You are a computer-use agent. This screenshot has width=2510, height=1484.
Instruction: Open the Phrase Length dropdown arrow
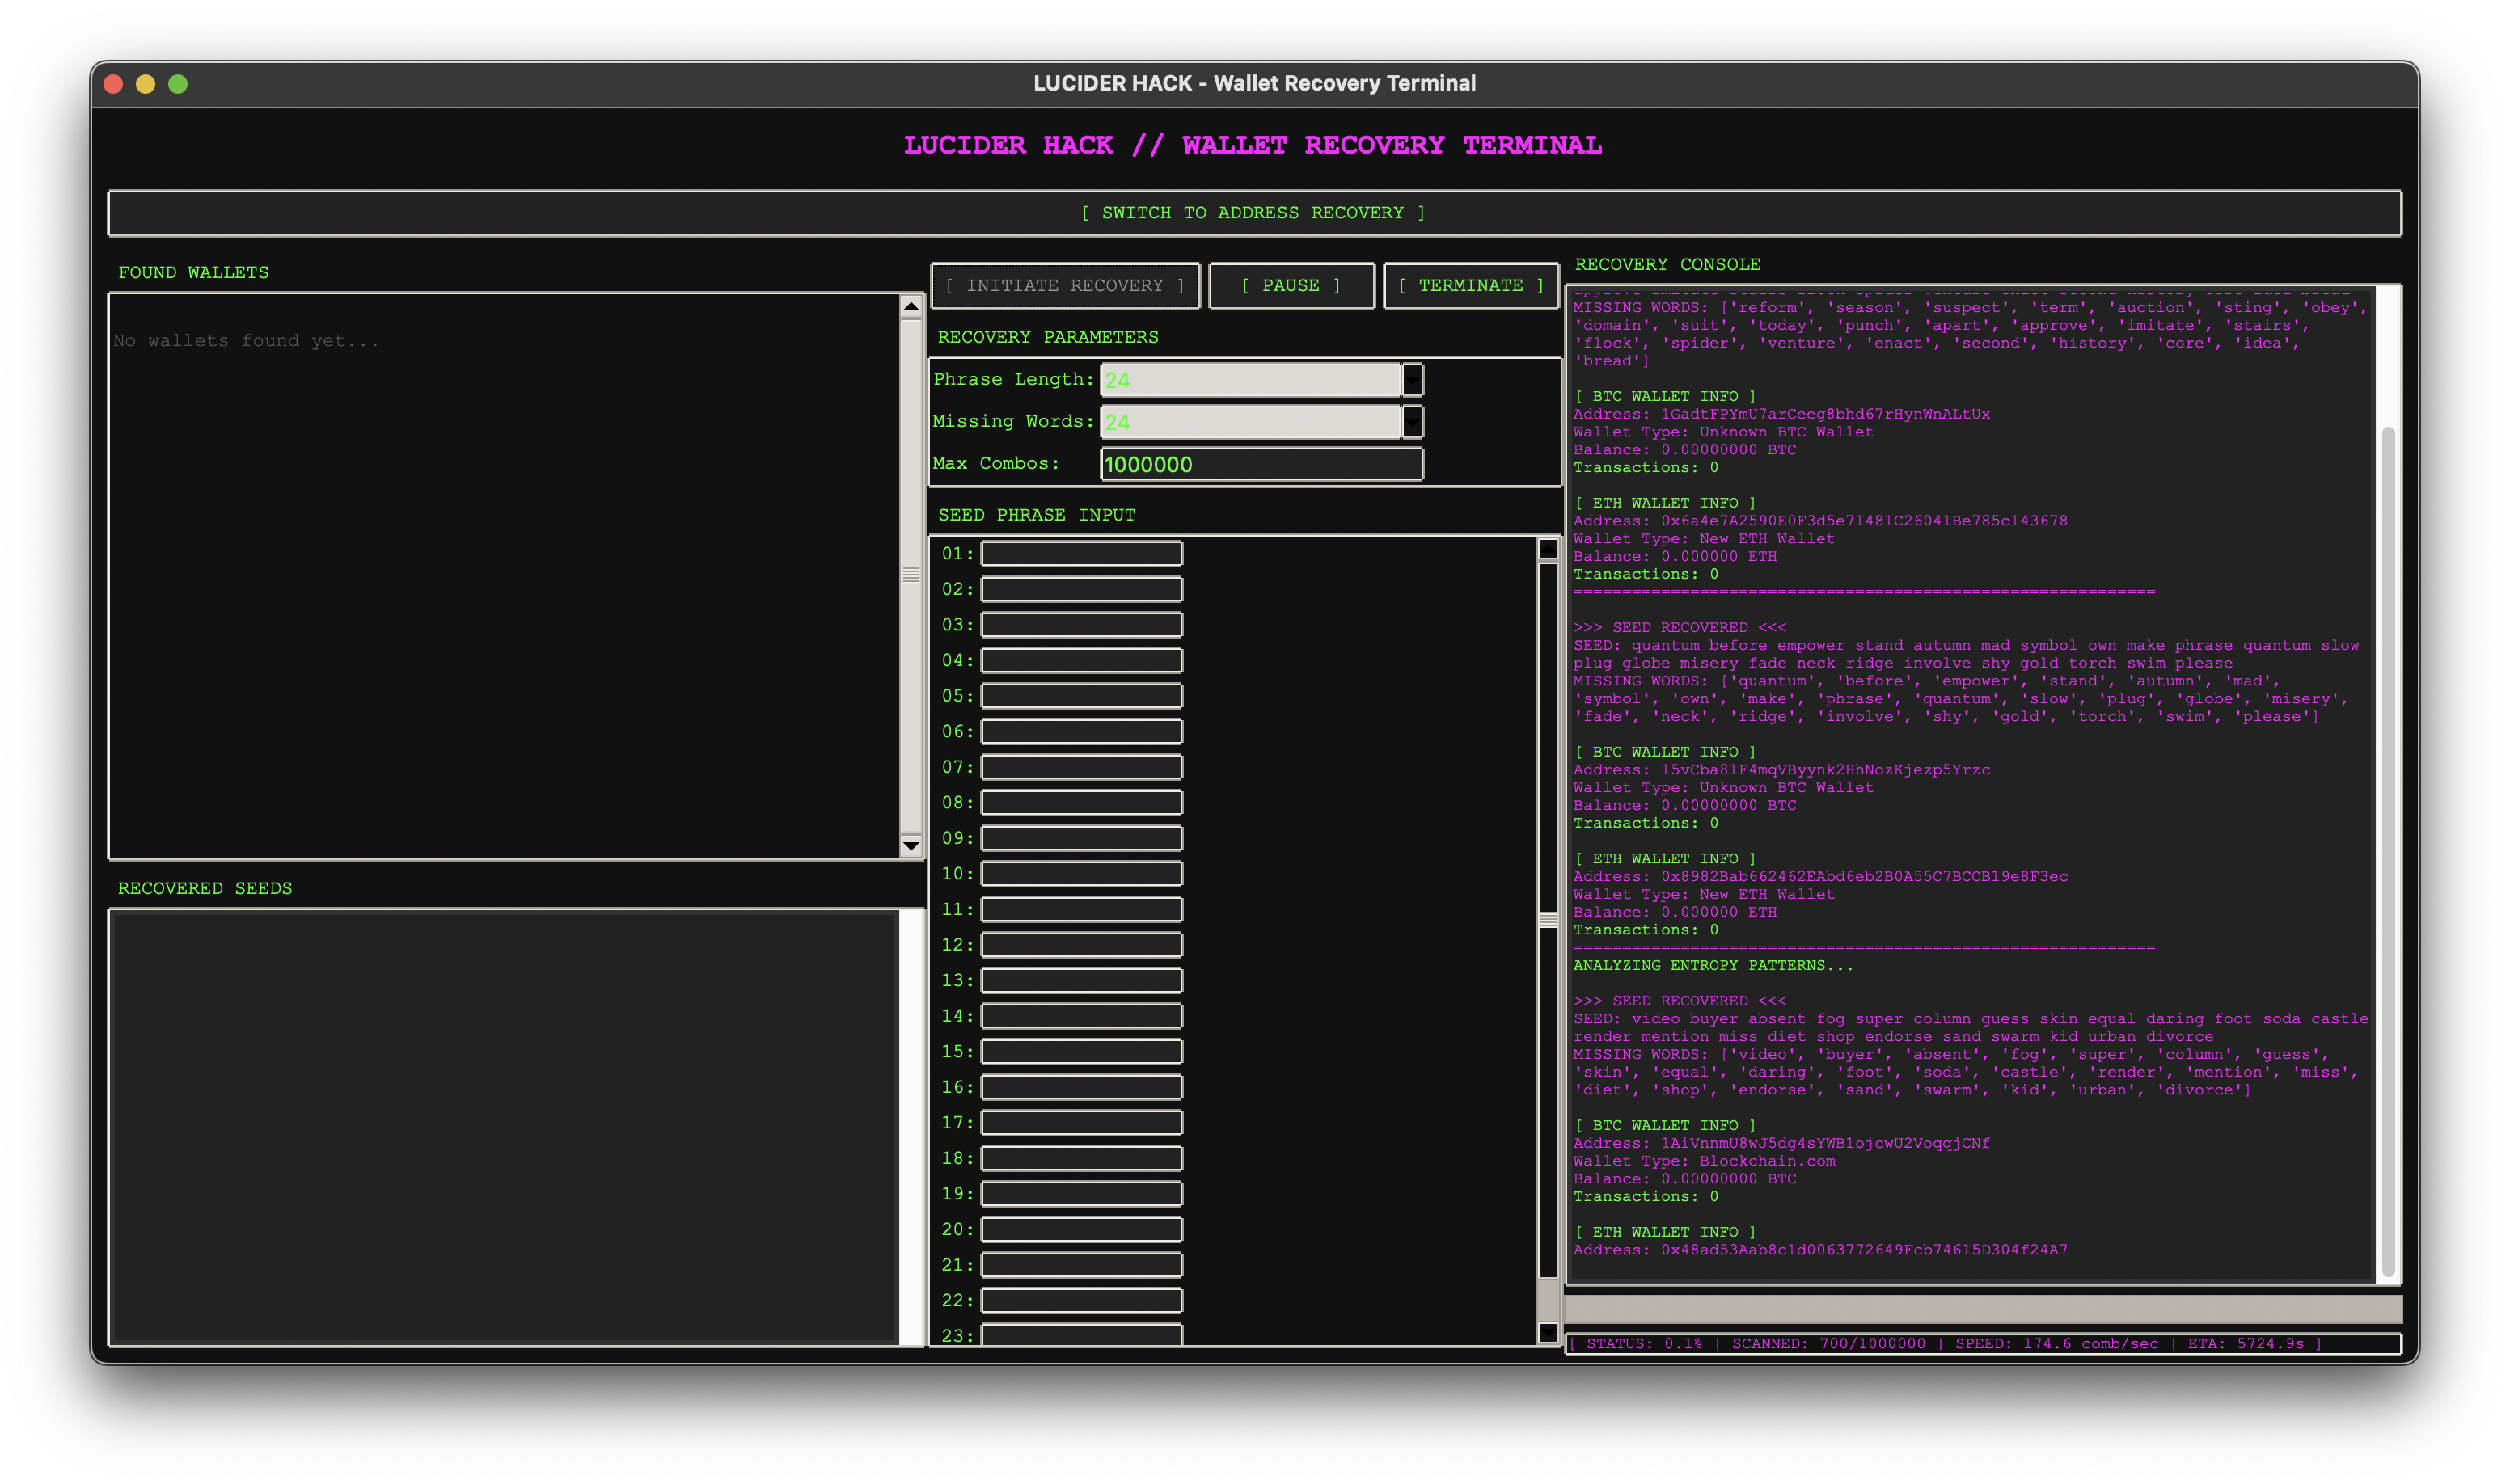1412,380
